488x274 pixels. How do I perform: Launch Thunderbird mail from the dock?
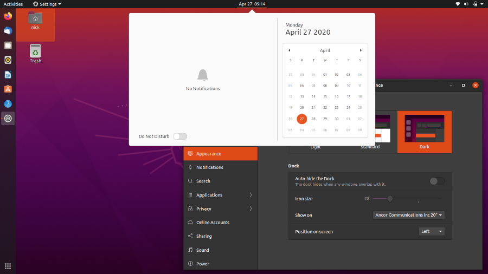[x=8, y=31]
